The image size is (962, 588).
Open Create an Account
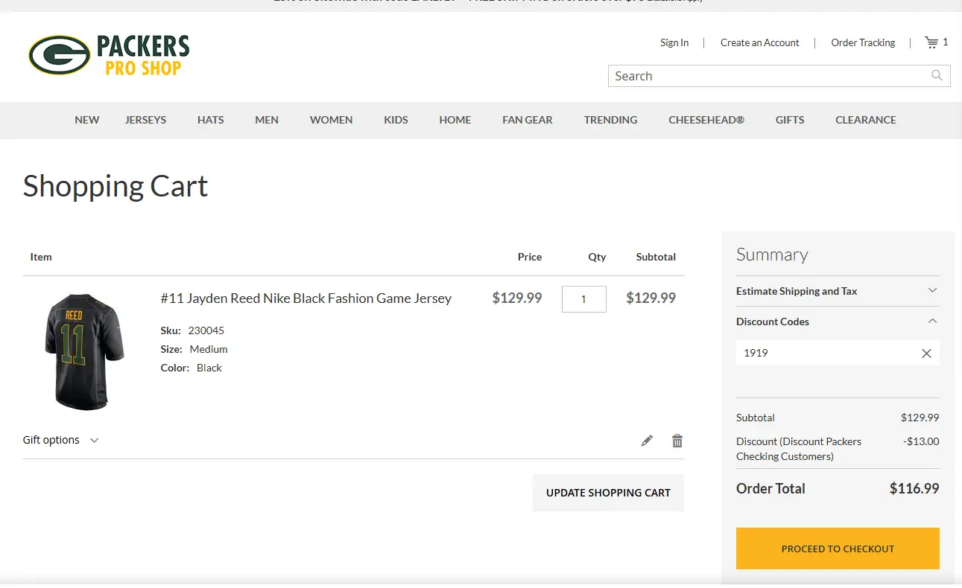759,42
